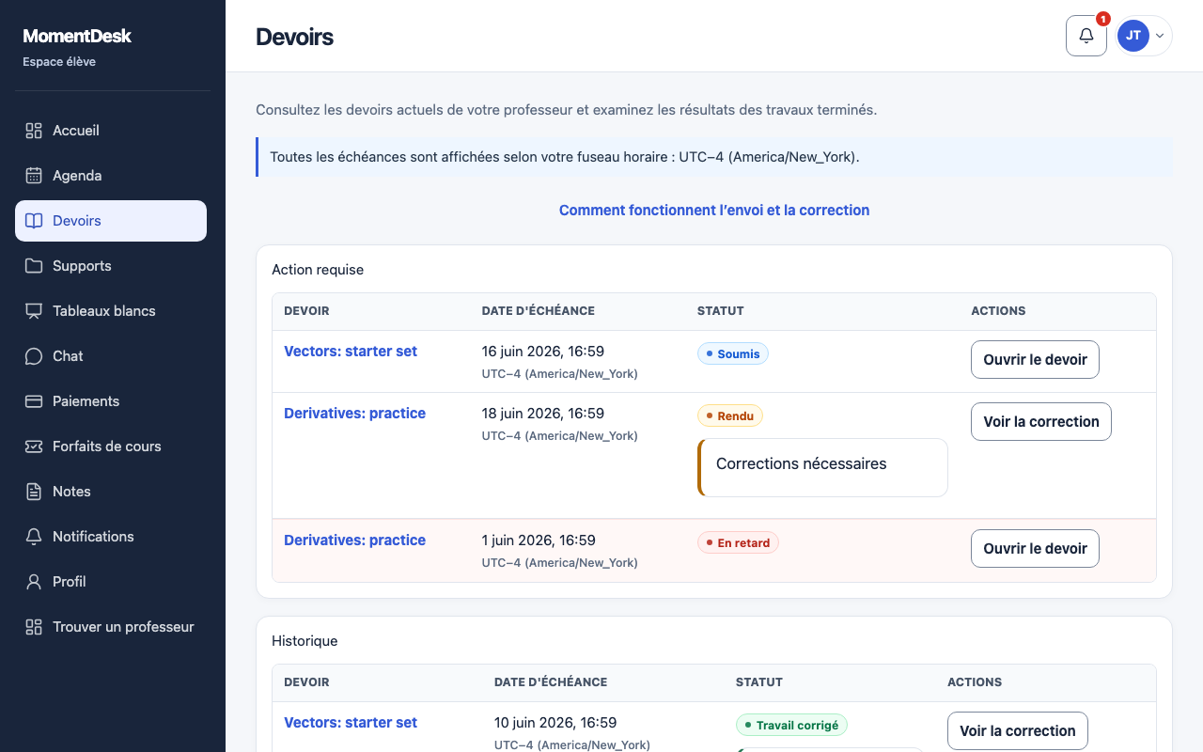
Task: Click the Action requise section heading
Action: (x=318, y=270)
